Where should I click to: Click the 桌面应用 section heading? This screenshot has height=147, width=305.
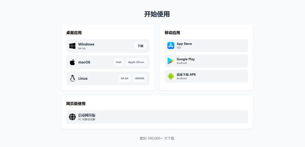point(74,33)
